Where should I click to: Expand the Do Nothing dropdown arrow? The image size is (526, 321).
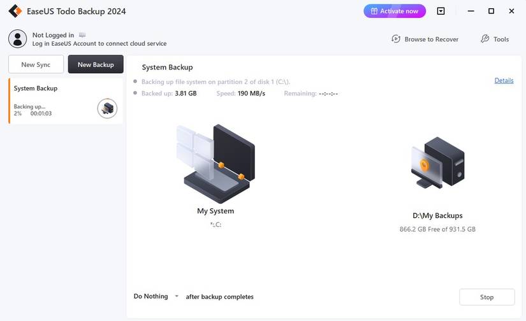177,296
